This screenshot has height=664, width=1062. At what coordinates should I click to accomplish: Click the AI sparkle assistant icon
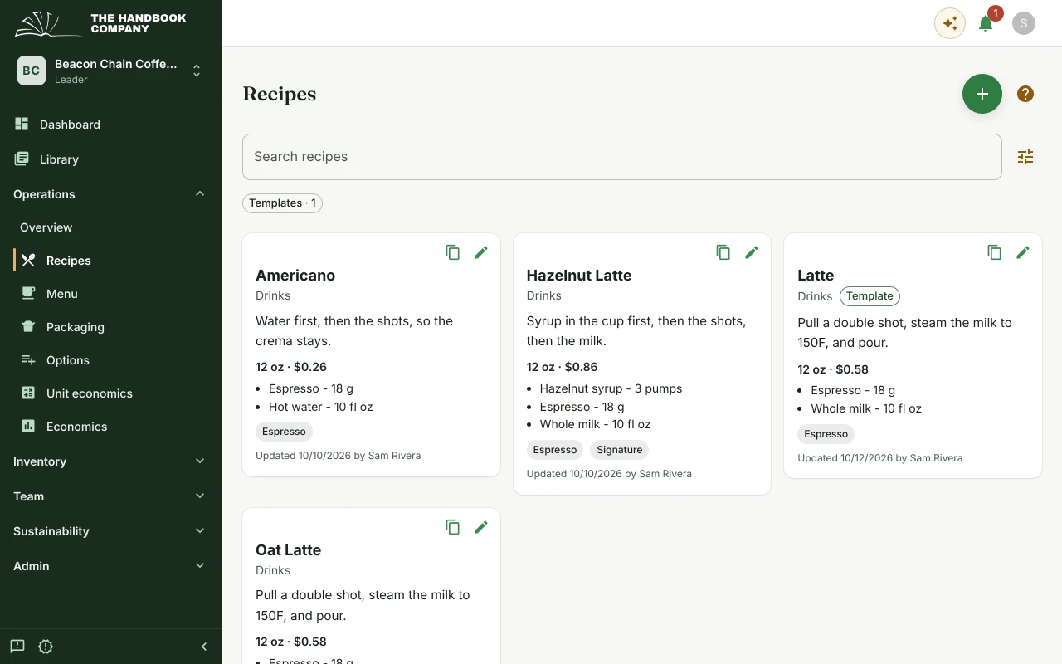(x=950, y=23)
